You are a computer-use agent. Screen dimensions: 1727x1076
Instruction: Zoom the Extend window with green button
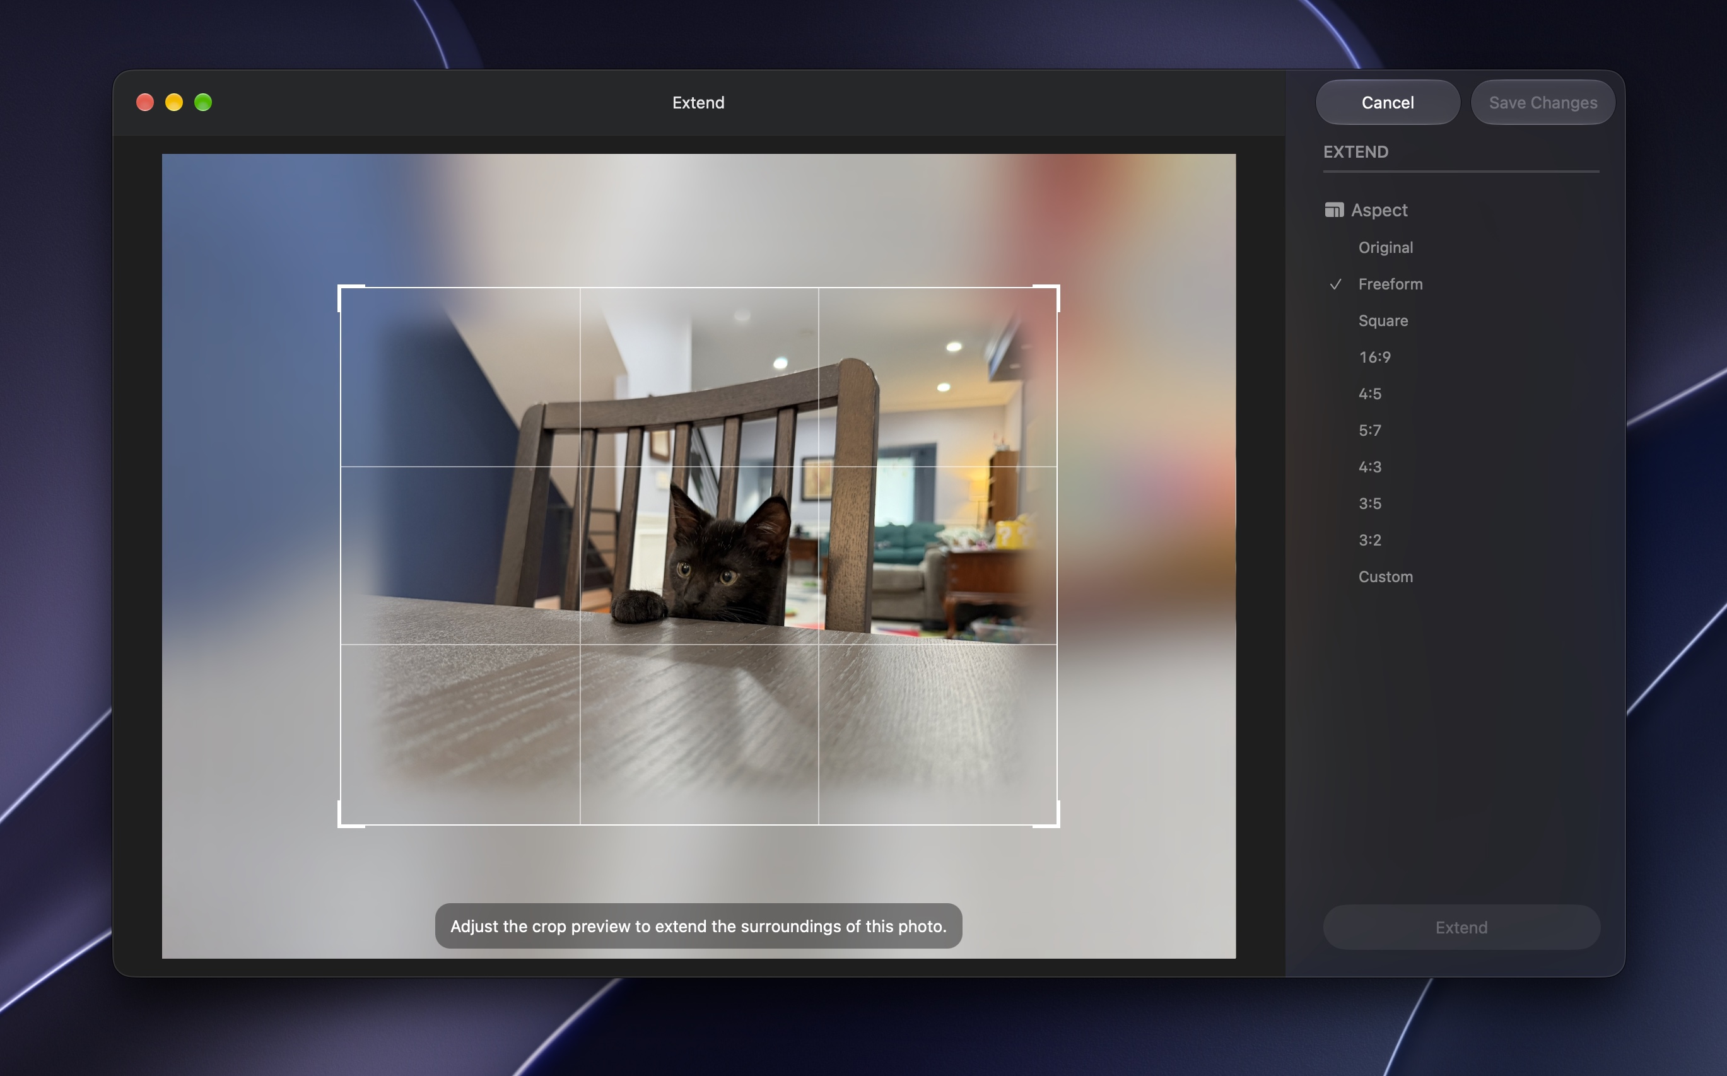coord(204,102)
